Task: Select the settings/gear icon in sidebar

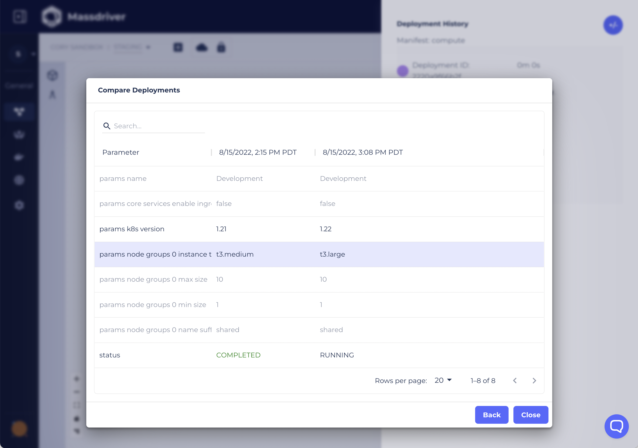Action: [x=19, y=205]
